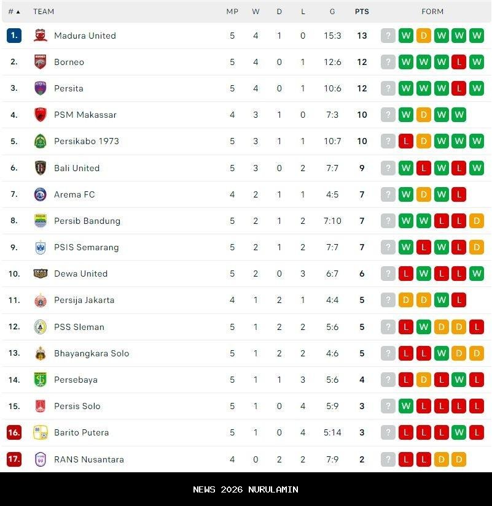This screenshot has width=492, height=506.
Task: Click the Dewa United team name
Action: [x=80, y=274]
